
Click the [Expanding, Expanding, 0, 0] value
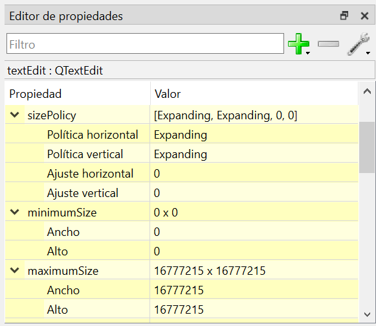(x=225, y=115)
